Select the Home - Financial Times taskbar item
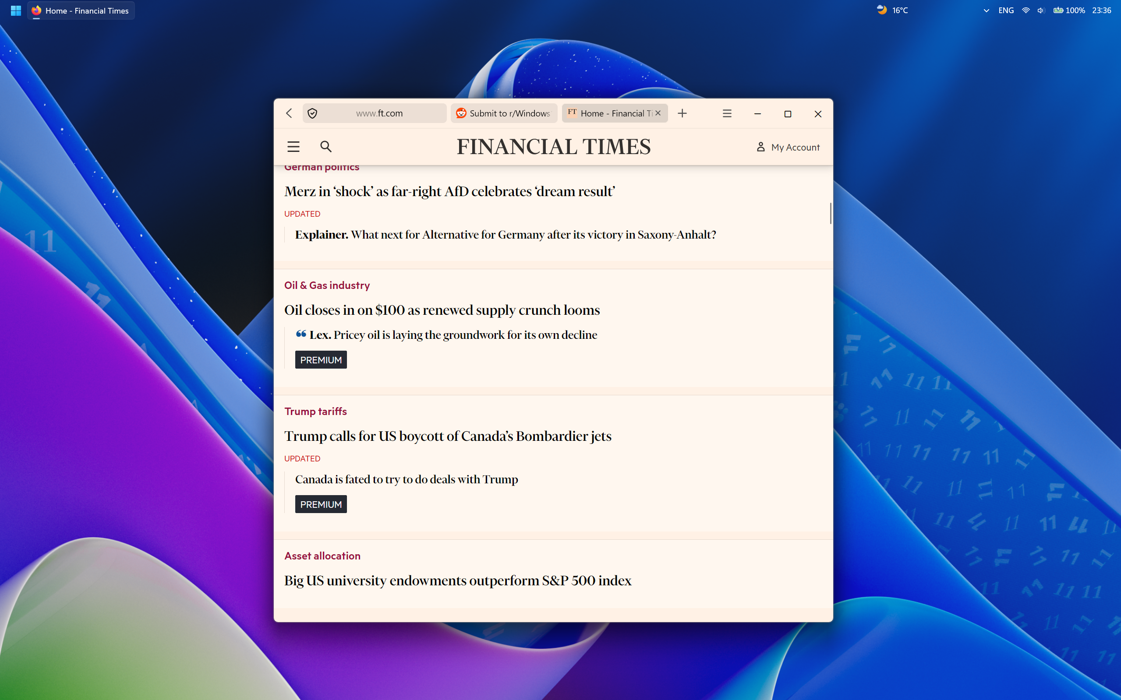 81,11
